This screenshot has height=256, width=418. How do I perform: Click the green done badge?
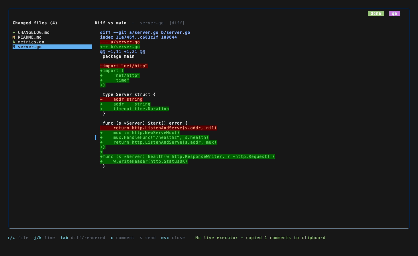[376, 13]
